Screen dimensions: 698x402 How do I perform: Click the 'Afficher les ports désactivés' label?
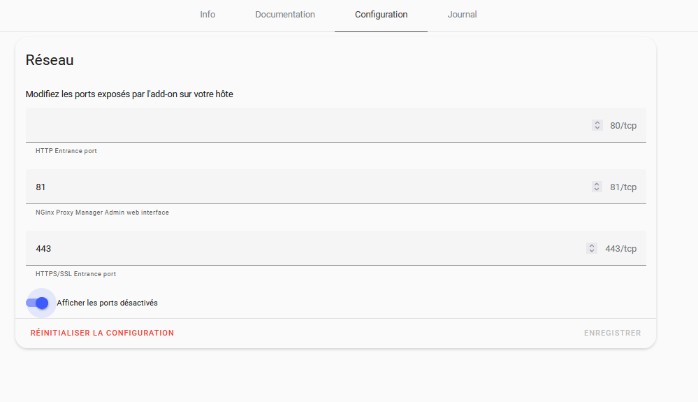[x=108, y=303]
